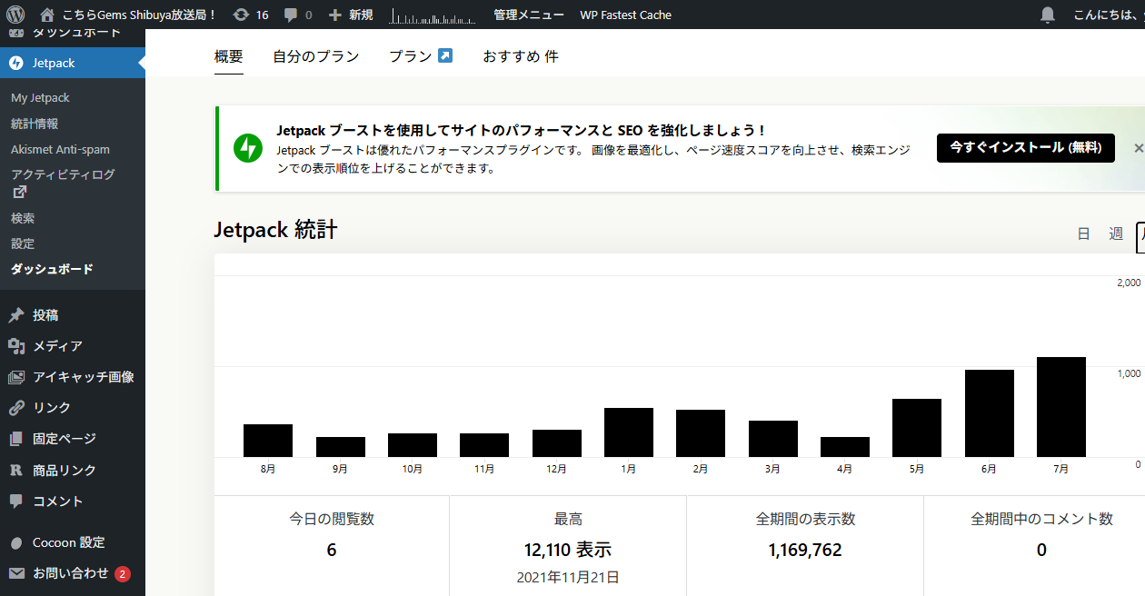Screen dimensions: 1145x596
Task: Switch stats chart to 日 view
Action: click(1083, 233)
